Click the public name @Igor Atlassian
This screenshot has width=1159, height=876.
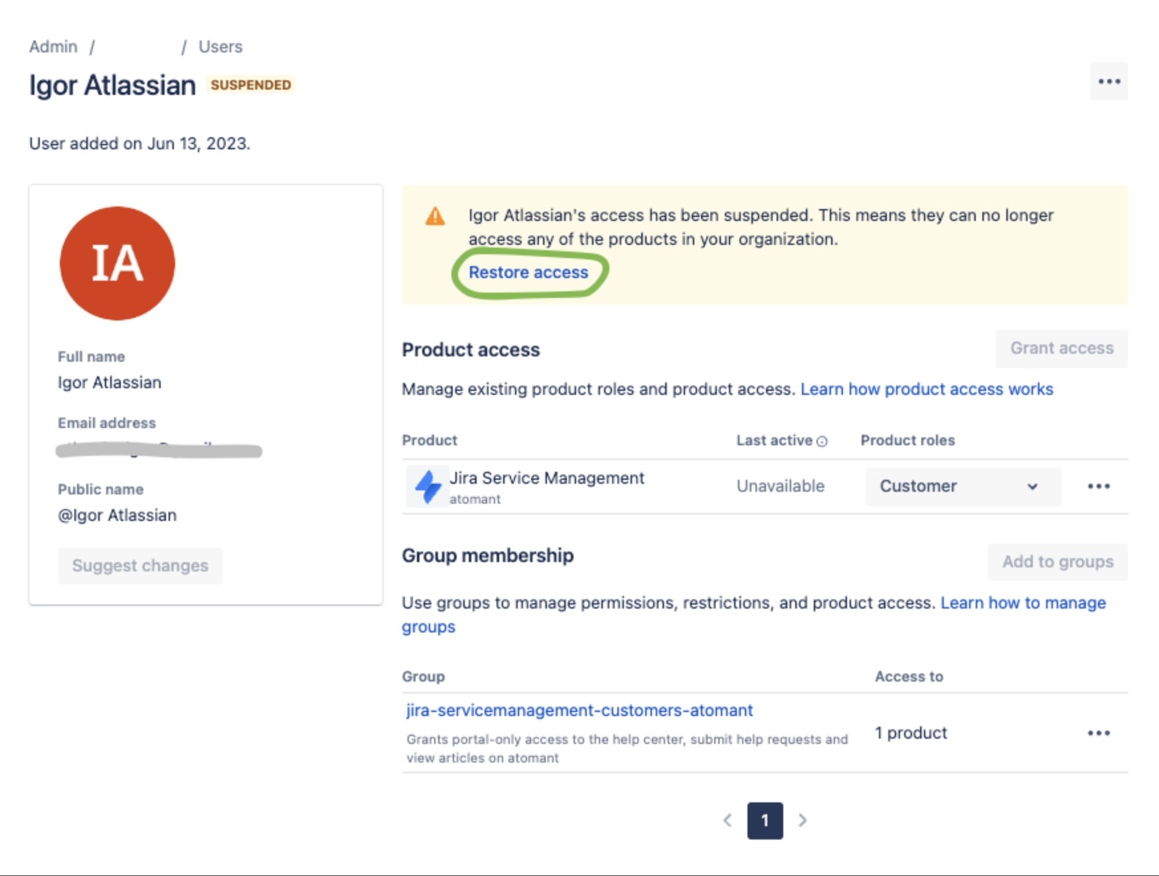117,516
